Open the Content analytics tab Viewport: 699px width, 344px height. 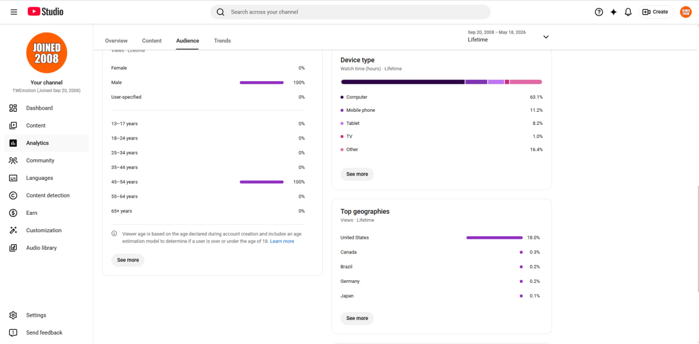(x=152, y=41)
